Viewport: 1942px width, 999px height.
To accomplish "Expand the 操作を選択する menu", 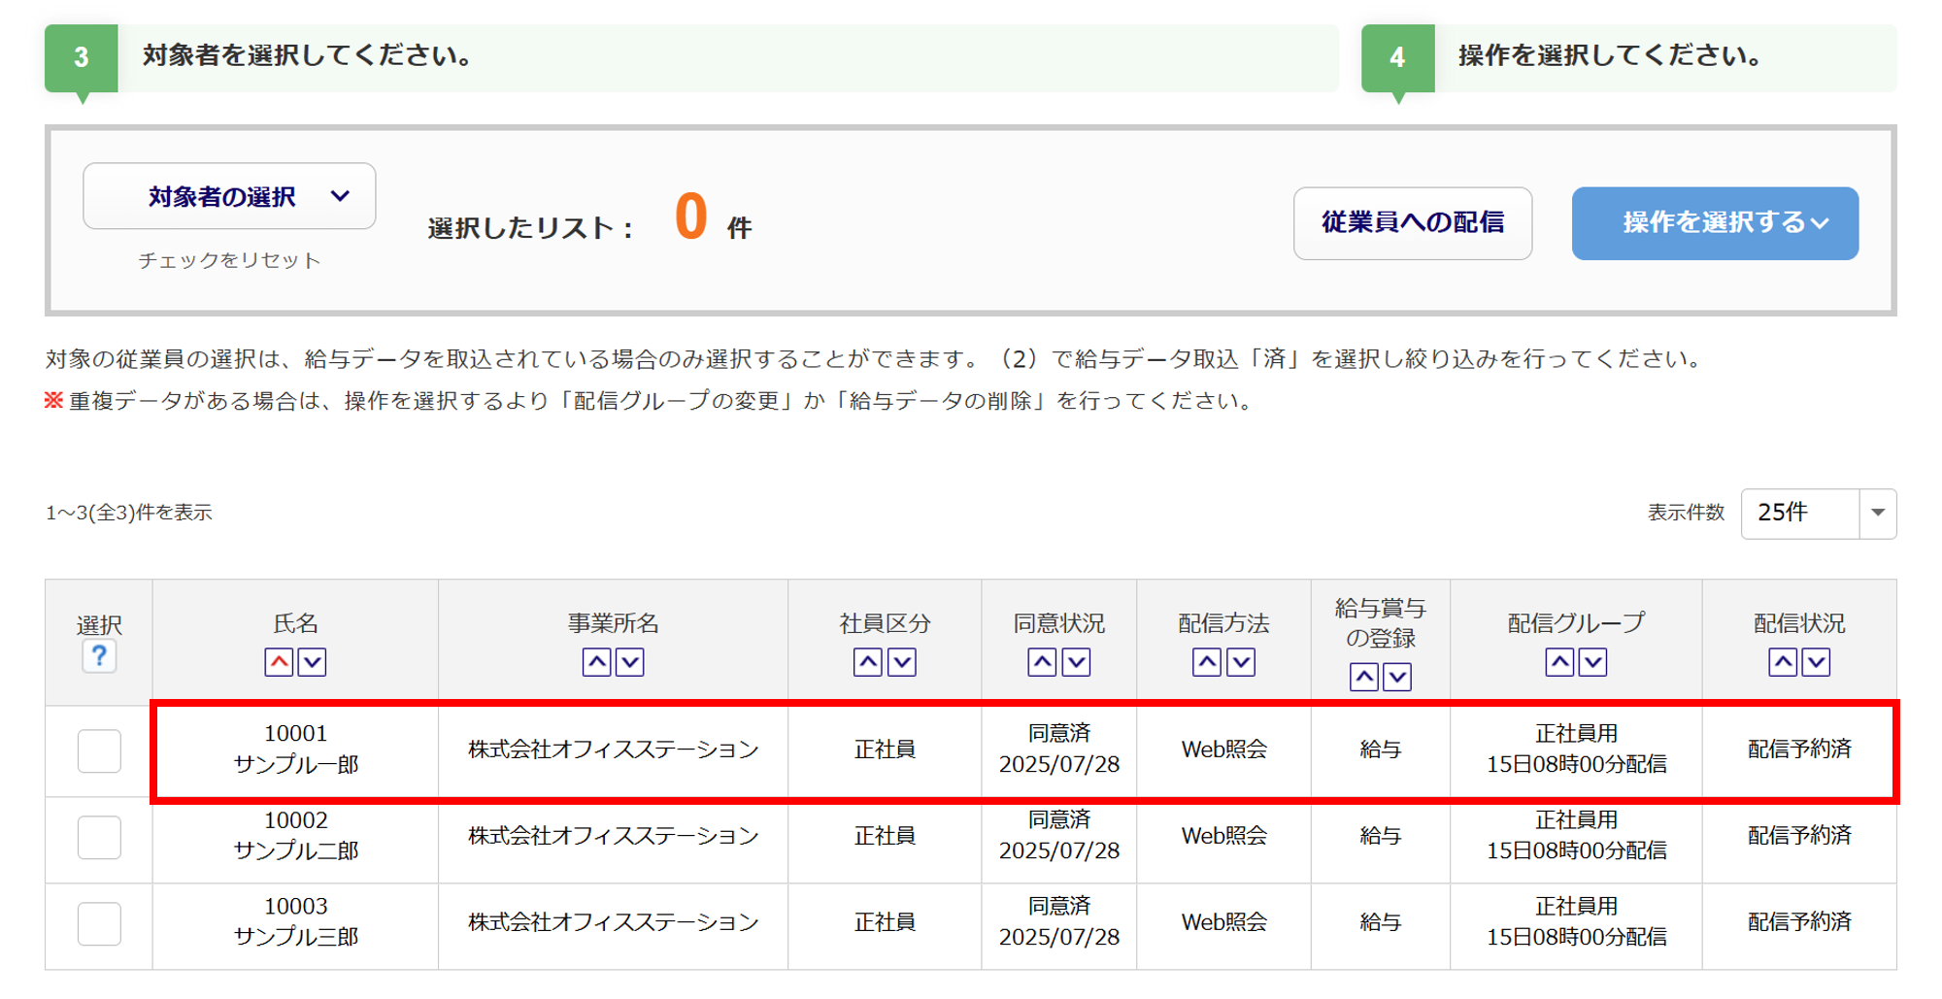I will pos(1714,223).
